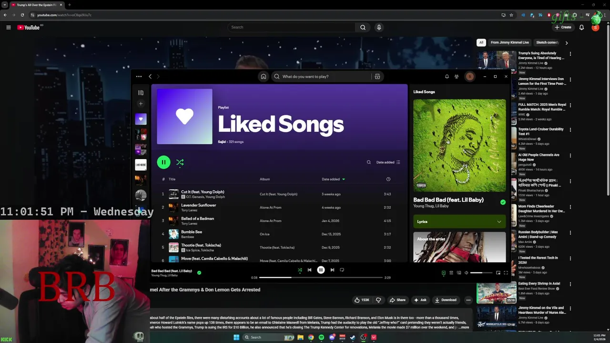Seek on Spotify song progress bar
The image size is (610, 343).
(321, 277)
